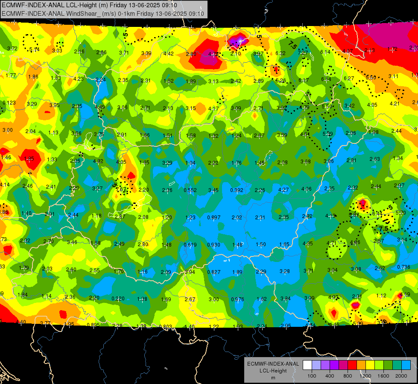Click the legend scale label 100

(312, 376)
